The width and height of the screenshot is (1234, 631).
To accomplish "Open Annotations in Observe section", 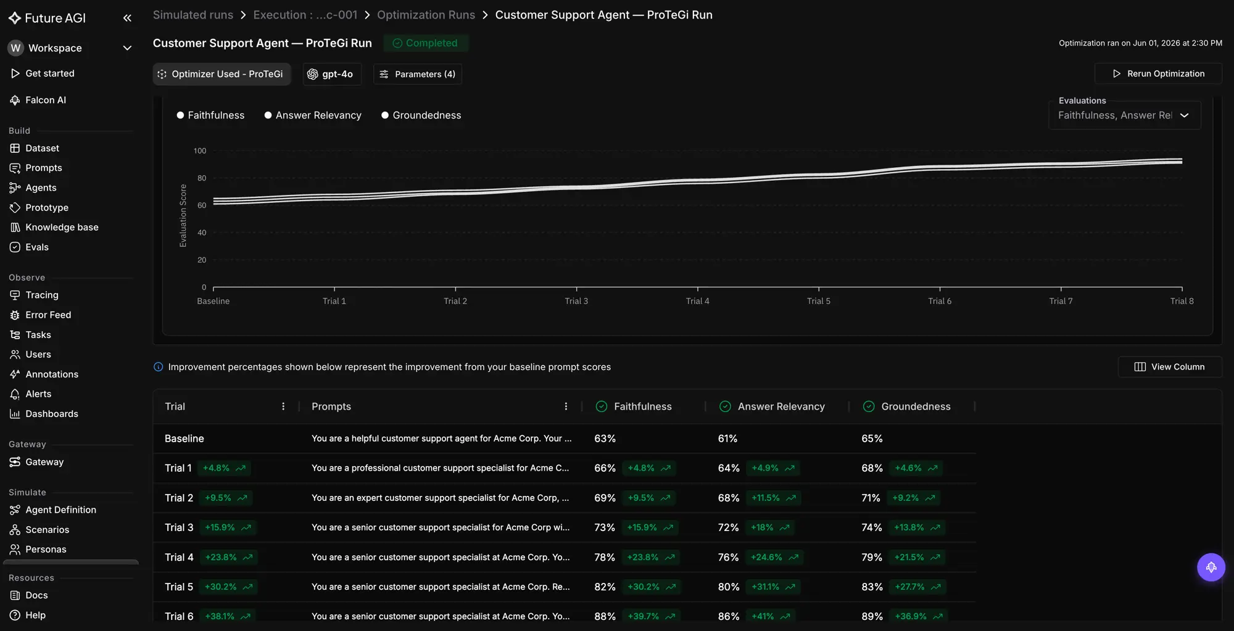I will coord(52,374).
